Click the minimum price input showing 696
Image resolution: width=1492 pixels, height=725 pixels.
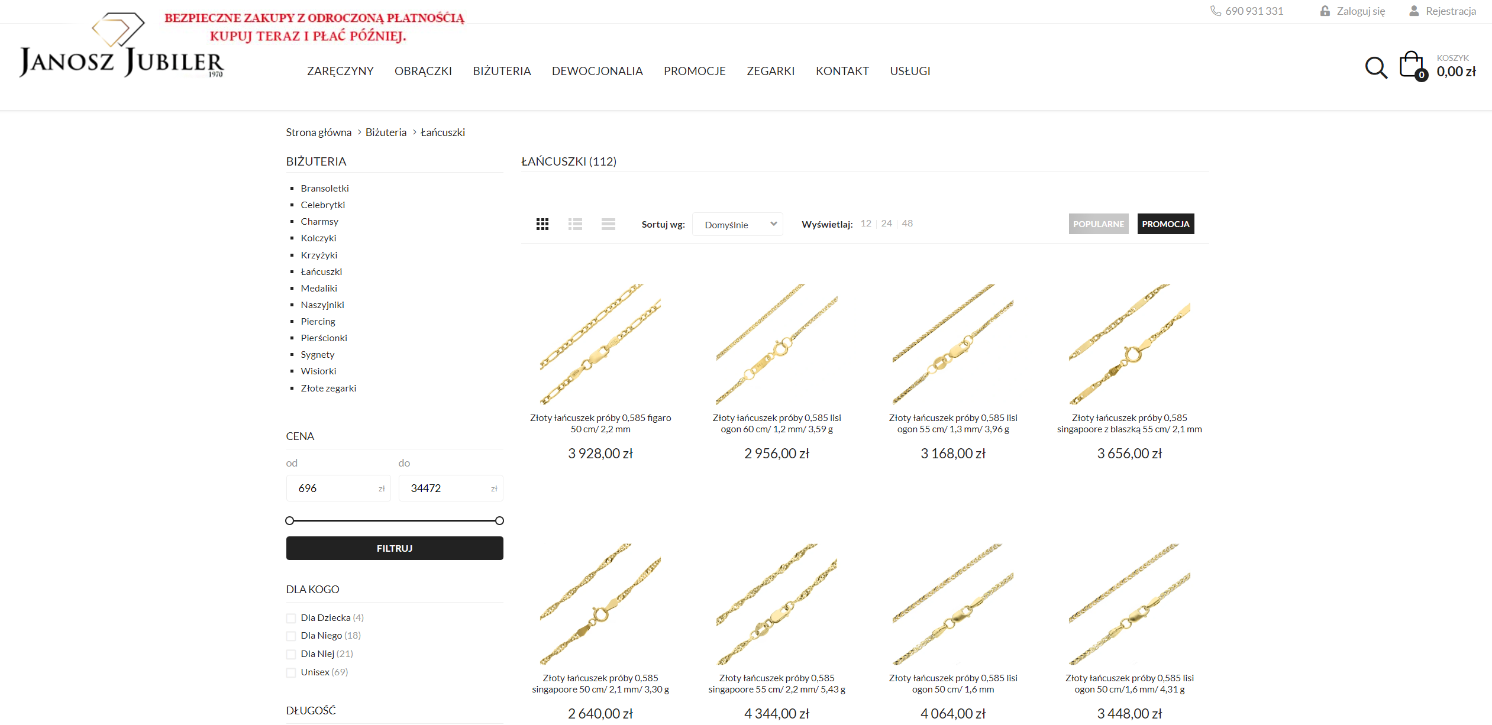pyautogui.click(x=338, y=488)
